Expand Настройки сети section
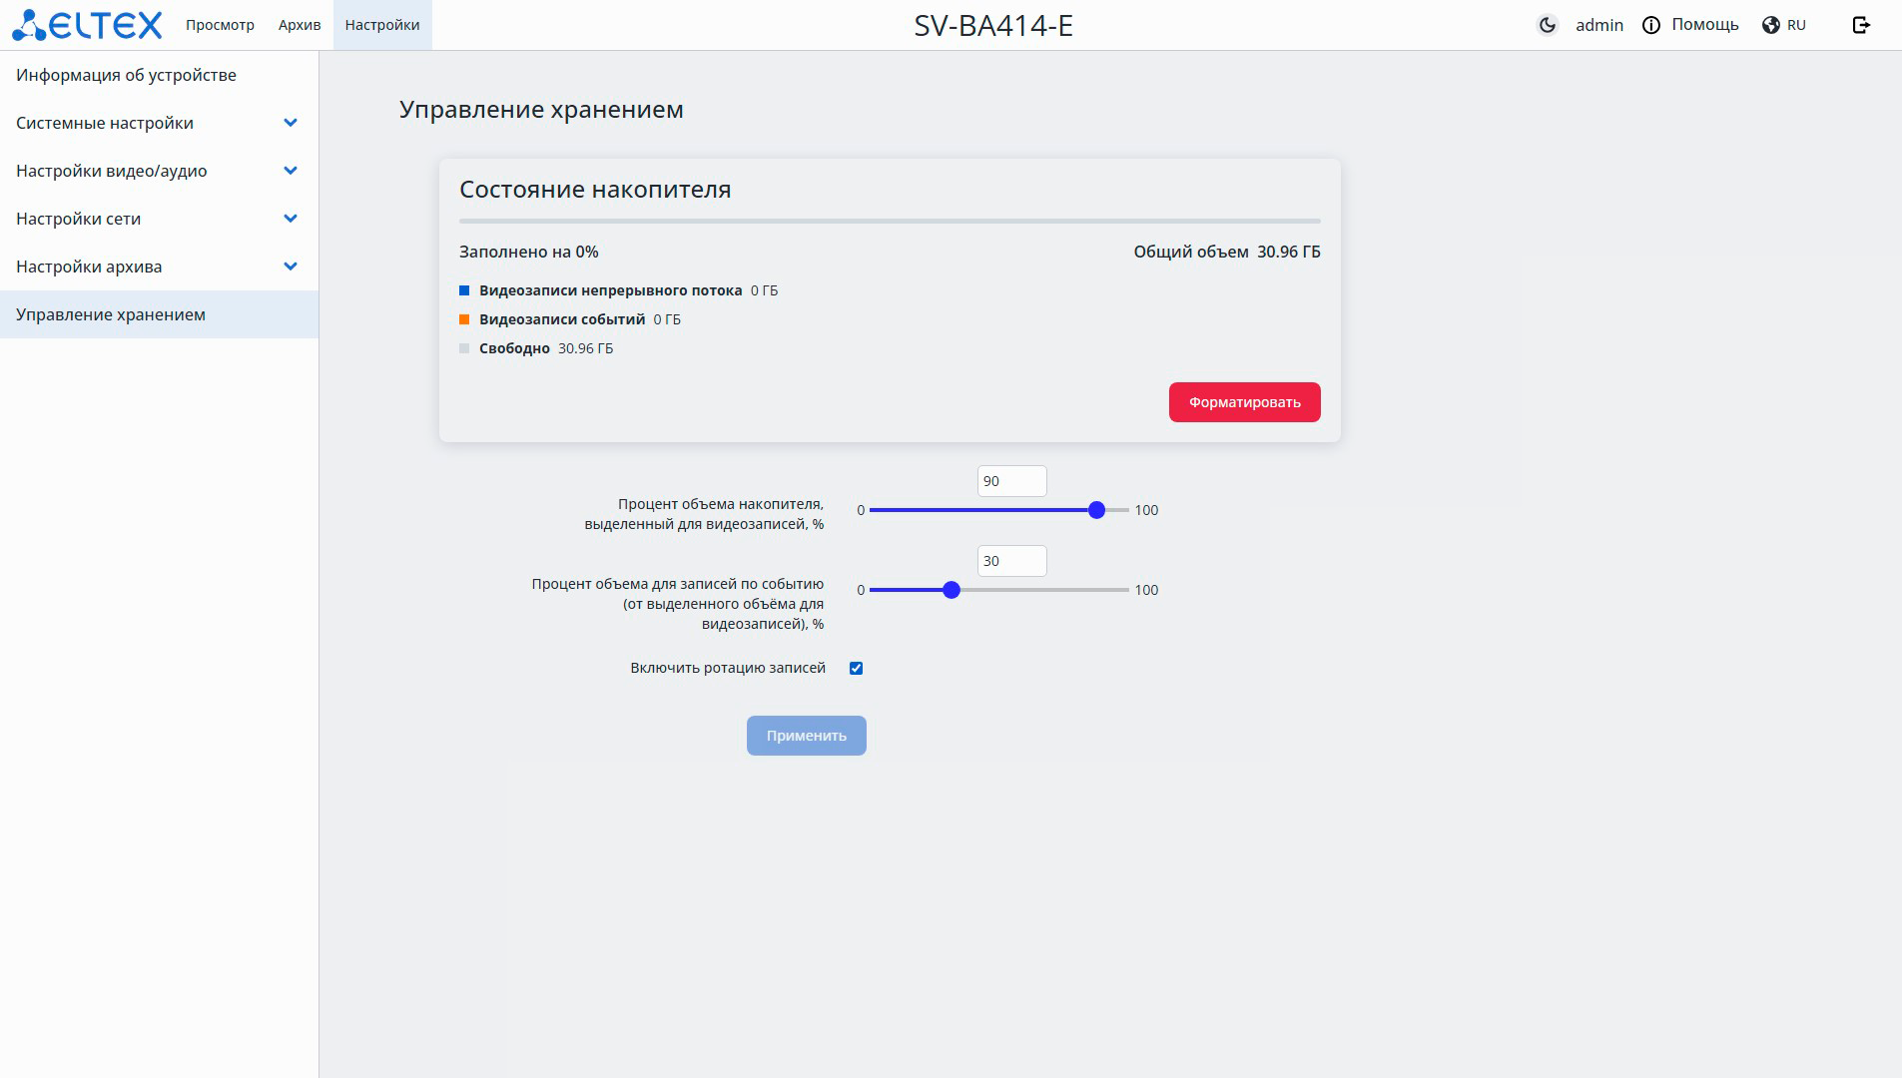Image resolution: width=1902 pixels, height=1078 pixels. (291, 219)
